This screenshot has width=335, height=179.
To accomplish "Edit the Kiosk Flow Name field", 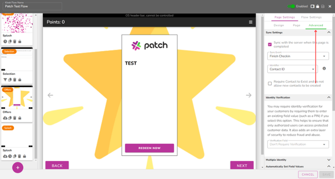I will pos(32,6).
